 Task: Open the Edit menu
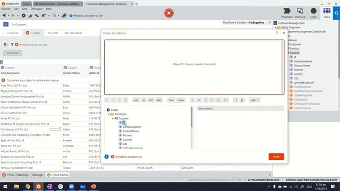pos(16,8)
